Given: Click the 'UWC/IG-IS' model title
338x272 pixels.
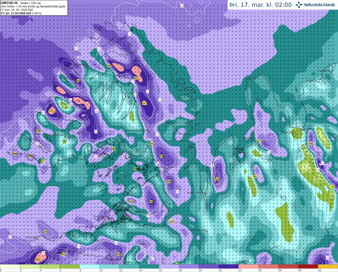Looking at the screenshot, I should (9, 3).
